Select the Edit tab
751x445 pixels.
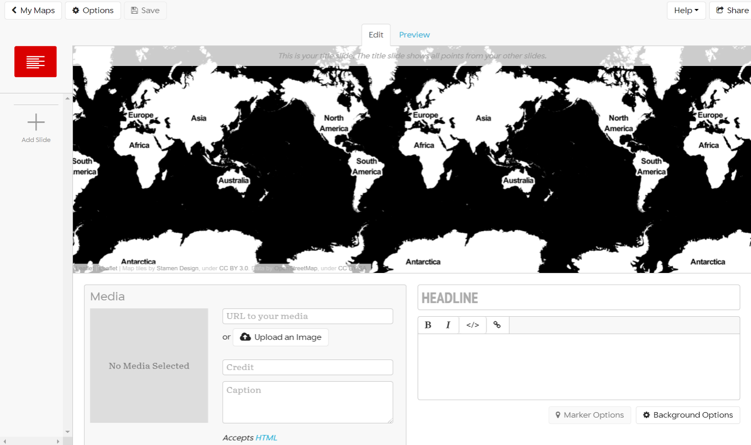[x=376, y=35]
